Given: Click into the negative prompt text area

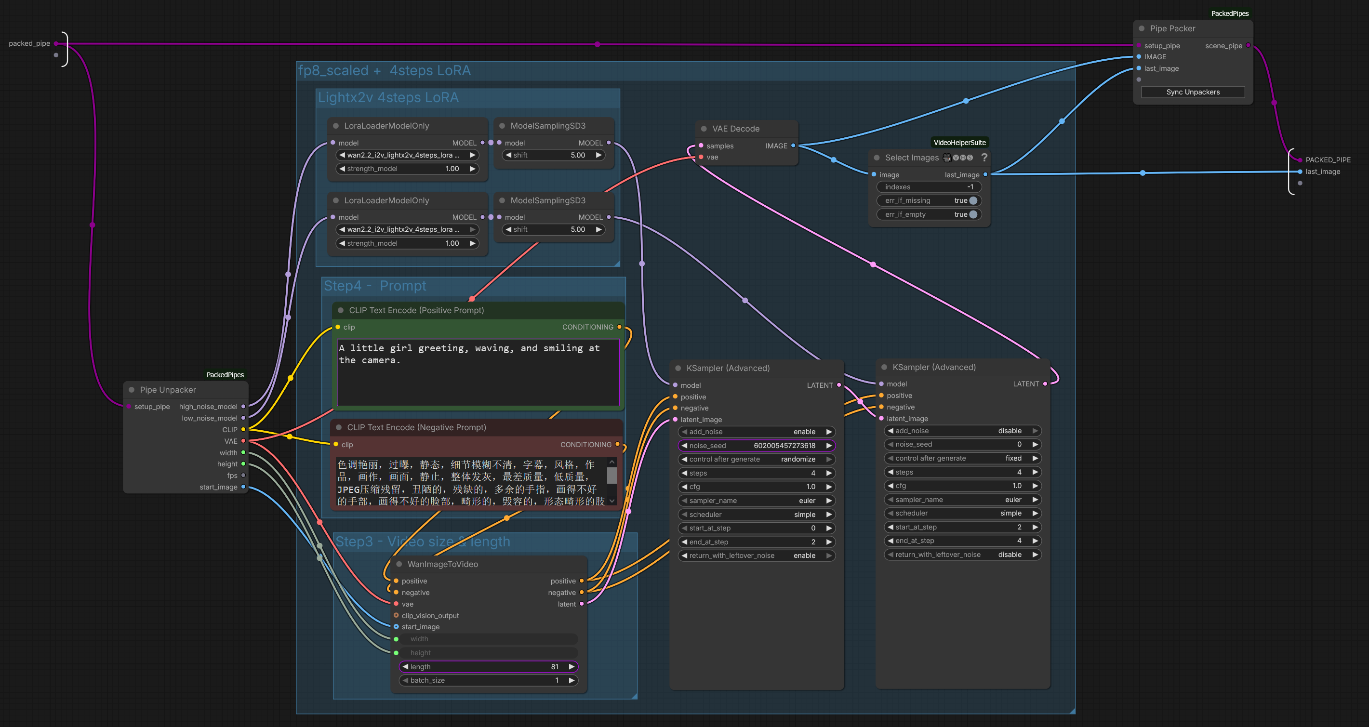Looking at the screenshot, I should (472, 483).
